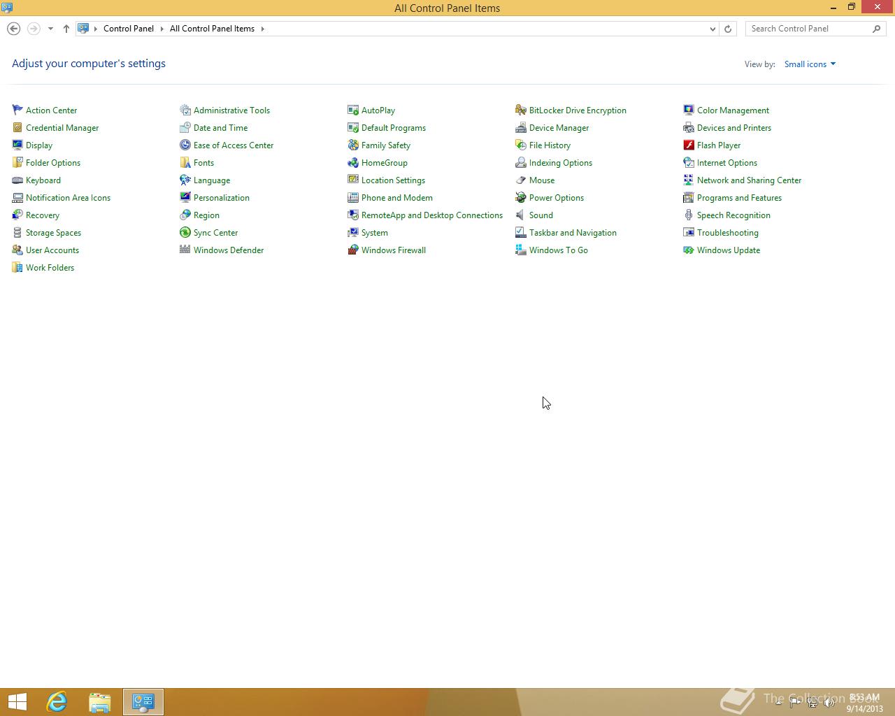Screen dimensions: 895x716
Task: Expand the address bar history dropdown arrow
Action: [713, 29]
